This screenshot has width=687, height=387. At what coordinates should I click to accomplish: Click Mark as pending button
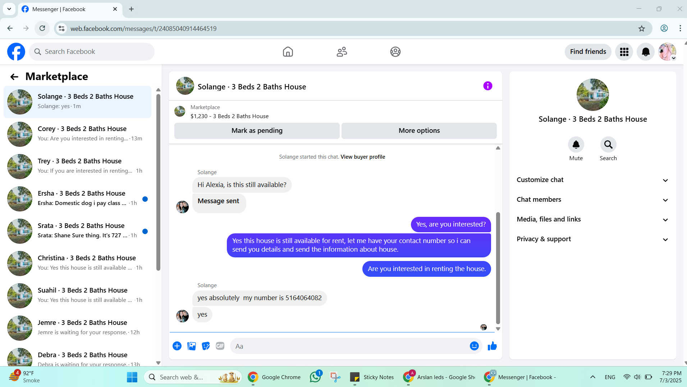257,131
